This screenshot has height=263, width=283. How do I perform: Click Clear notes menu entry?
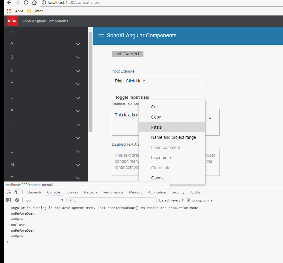(172, 168)
